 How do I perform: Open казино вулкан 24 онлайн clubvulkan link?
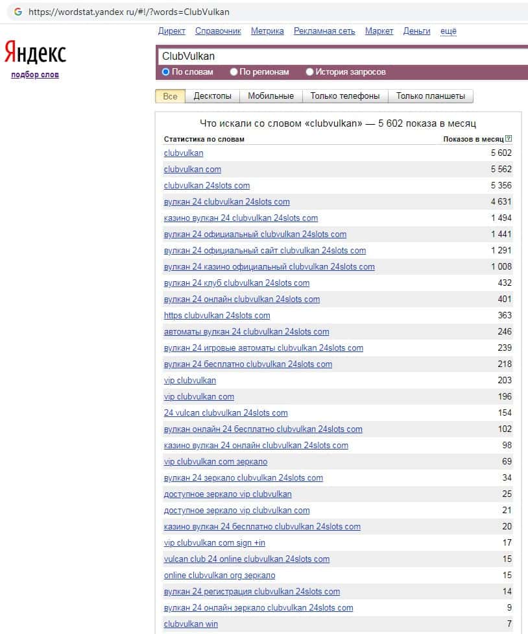click(256, 445)
